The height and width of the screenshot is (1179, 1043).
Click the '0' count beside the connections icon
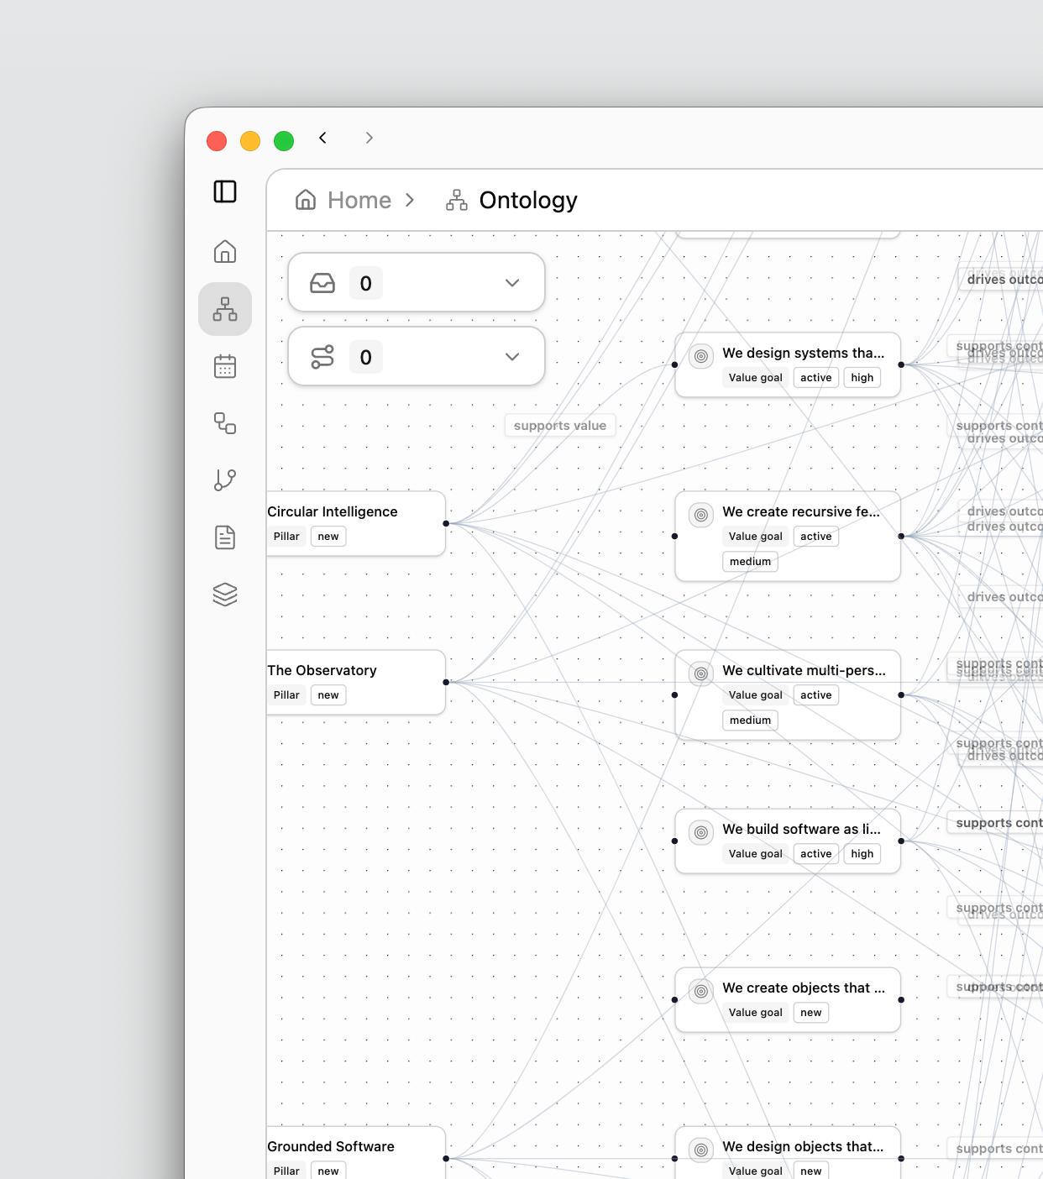(x=366, y=357)
